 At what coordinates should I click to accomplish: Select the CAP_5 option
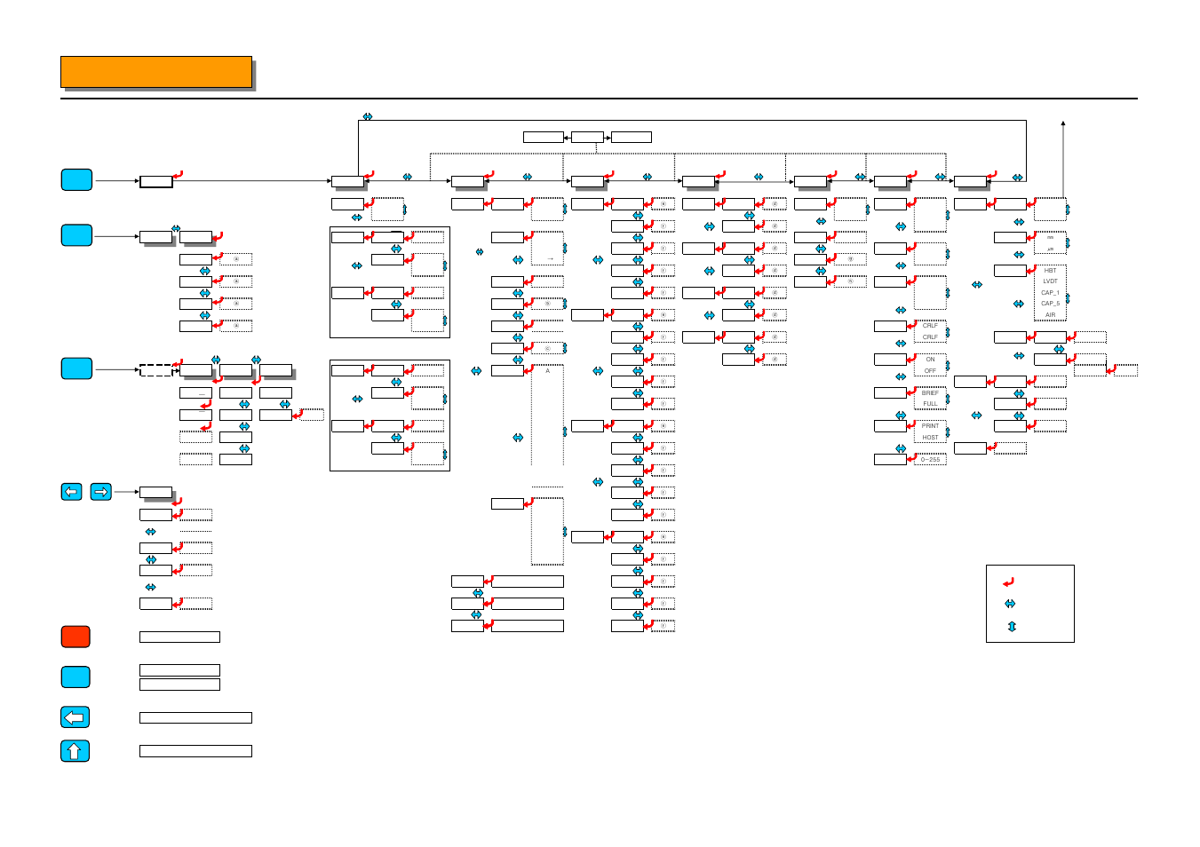1050,303
